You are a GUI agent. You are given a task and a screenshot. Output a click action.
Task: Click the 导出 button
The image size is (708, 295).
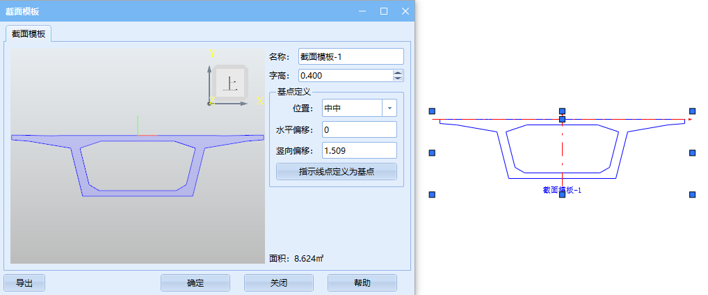click(x=24, y=282)
